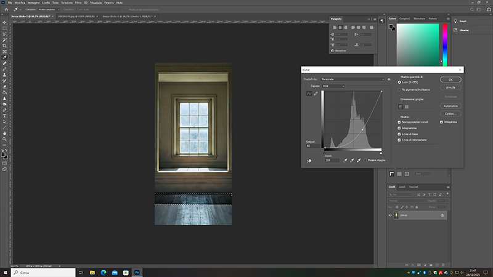Center-align text in Paragrafo panel

340,28
